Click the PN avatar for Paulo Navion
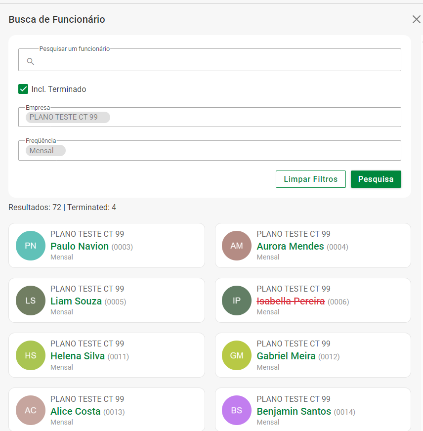Image resolution: width=423 pixels, height=431 pixels. (x=31, y=246)
